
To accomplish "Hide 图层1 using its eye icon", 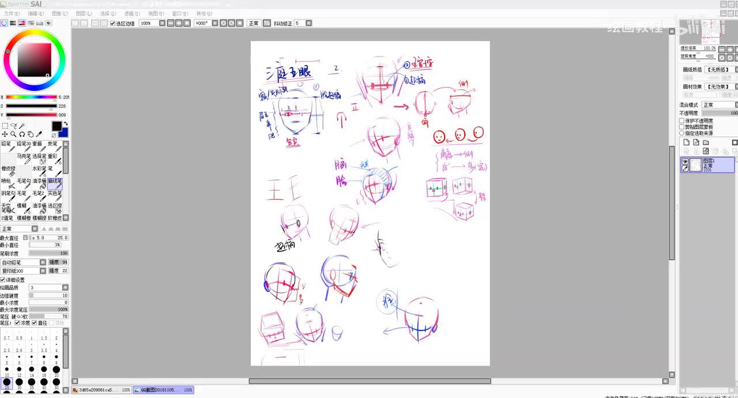I will (x=685, y=162).
